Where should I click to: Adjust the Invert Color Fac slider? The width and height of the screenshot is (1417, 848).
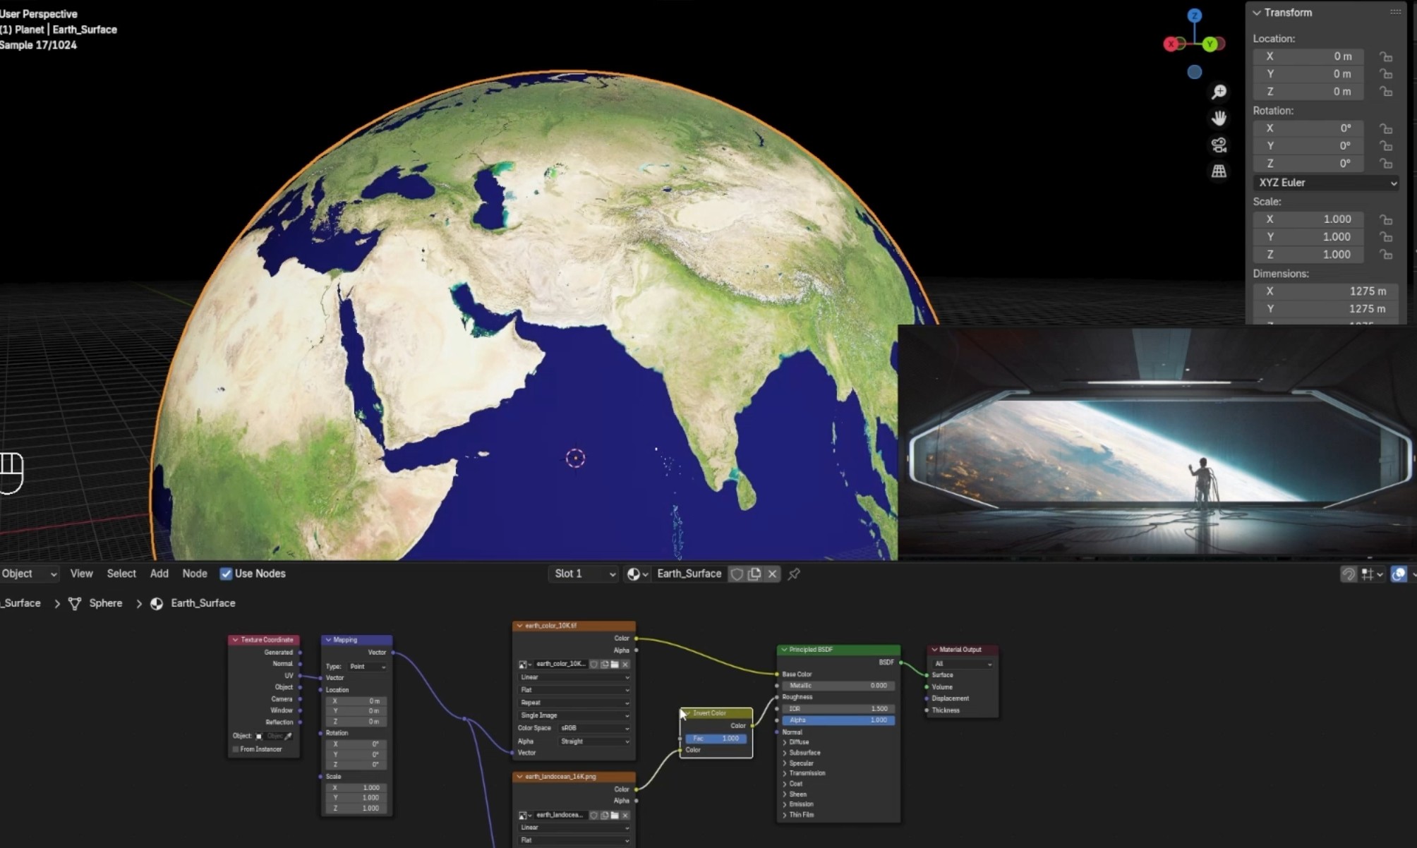tap(716, 739)
